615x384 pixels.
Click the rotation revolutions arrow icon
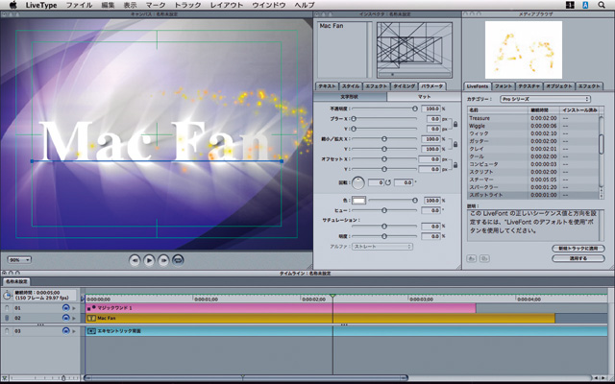[388, 182]
